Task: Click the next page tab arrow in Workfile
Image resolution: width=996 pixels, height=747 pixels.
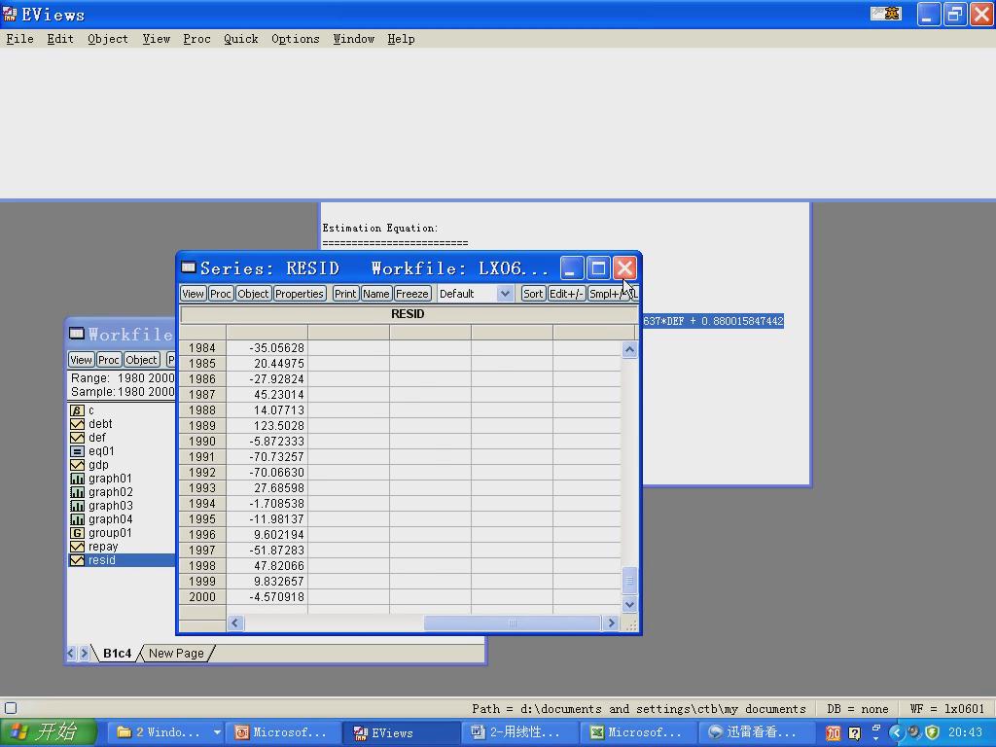Action: (x=84, y=653)
